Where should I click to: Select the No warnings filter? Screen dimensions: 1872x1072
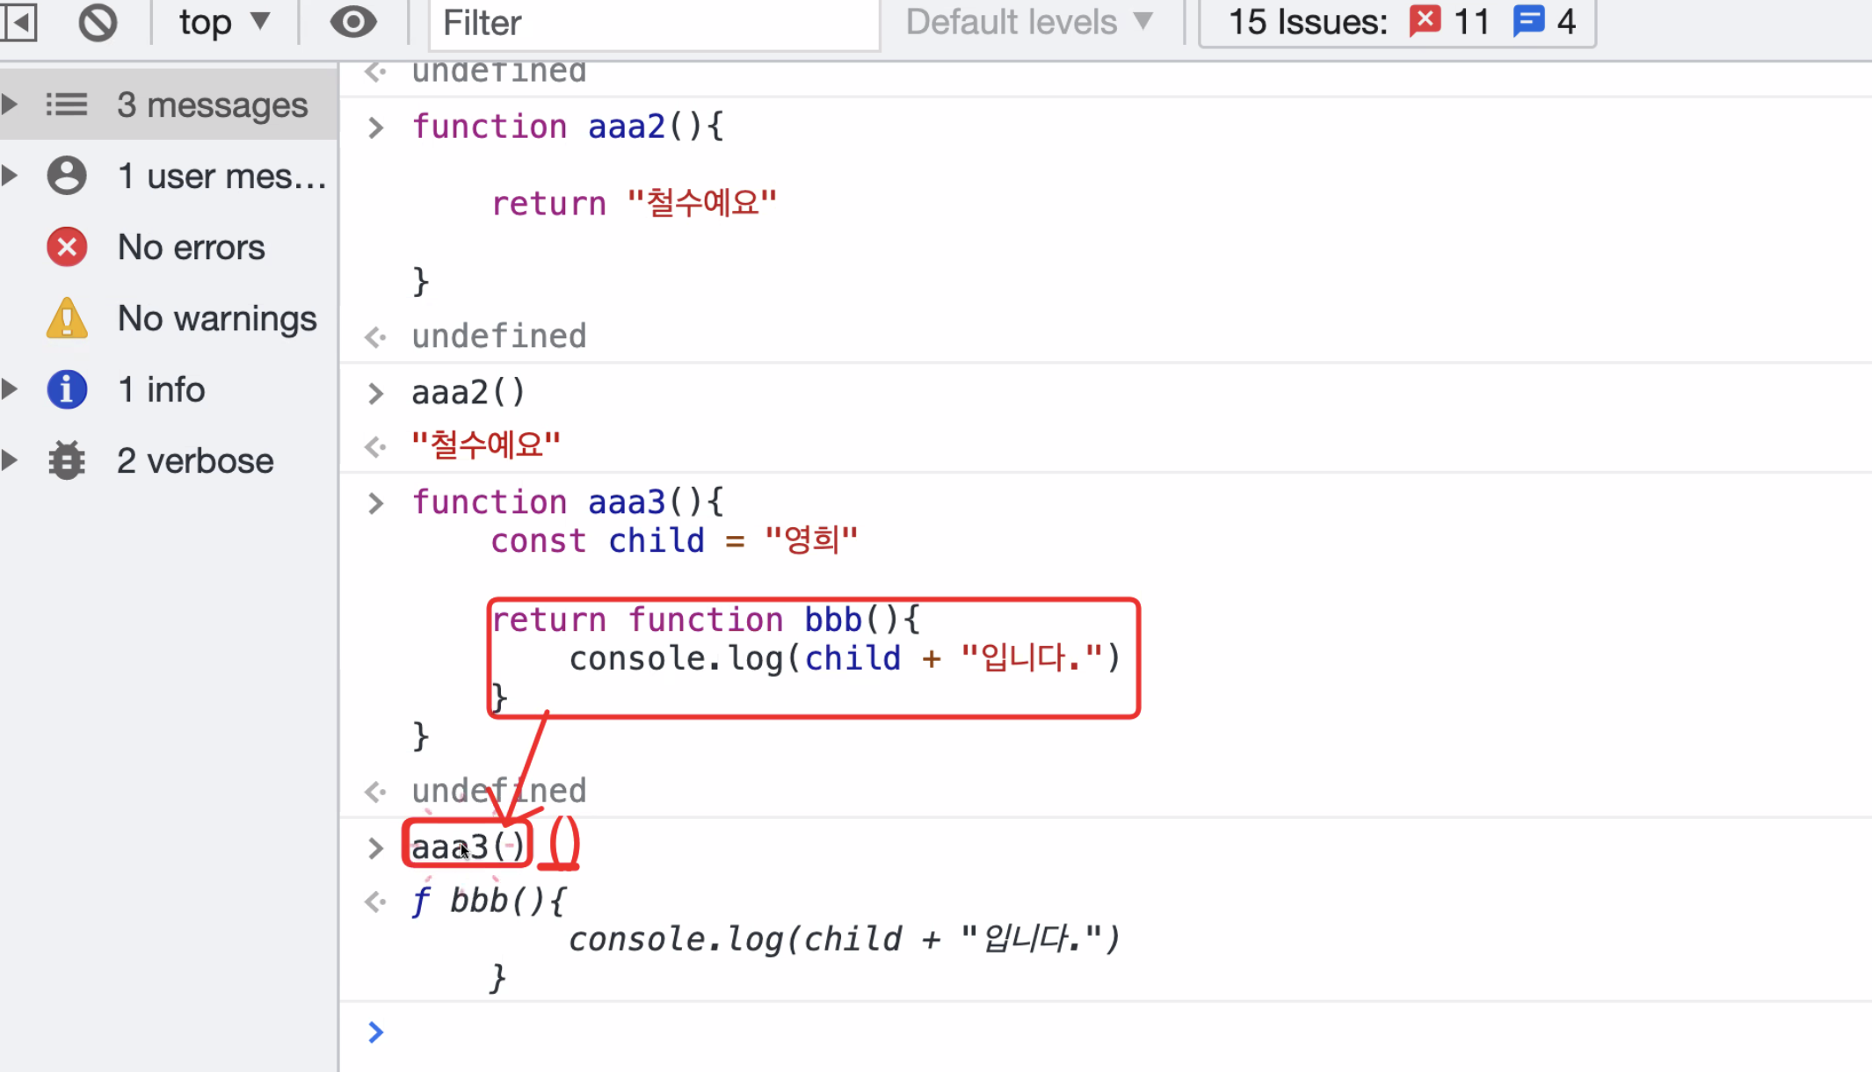click(x=216, y=318)
